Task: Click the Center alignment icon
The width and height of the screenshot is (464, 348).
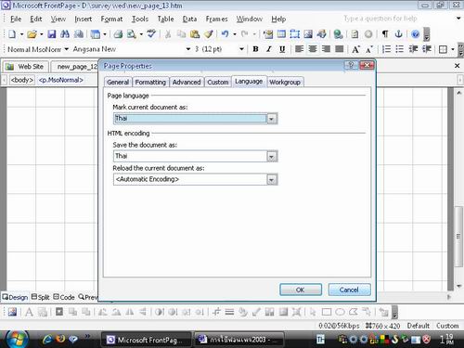Action: [313, 49]
